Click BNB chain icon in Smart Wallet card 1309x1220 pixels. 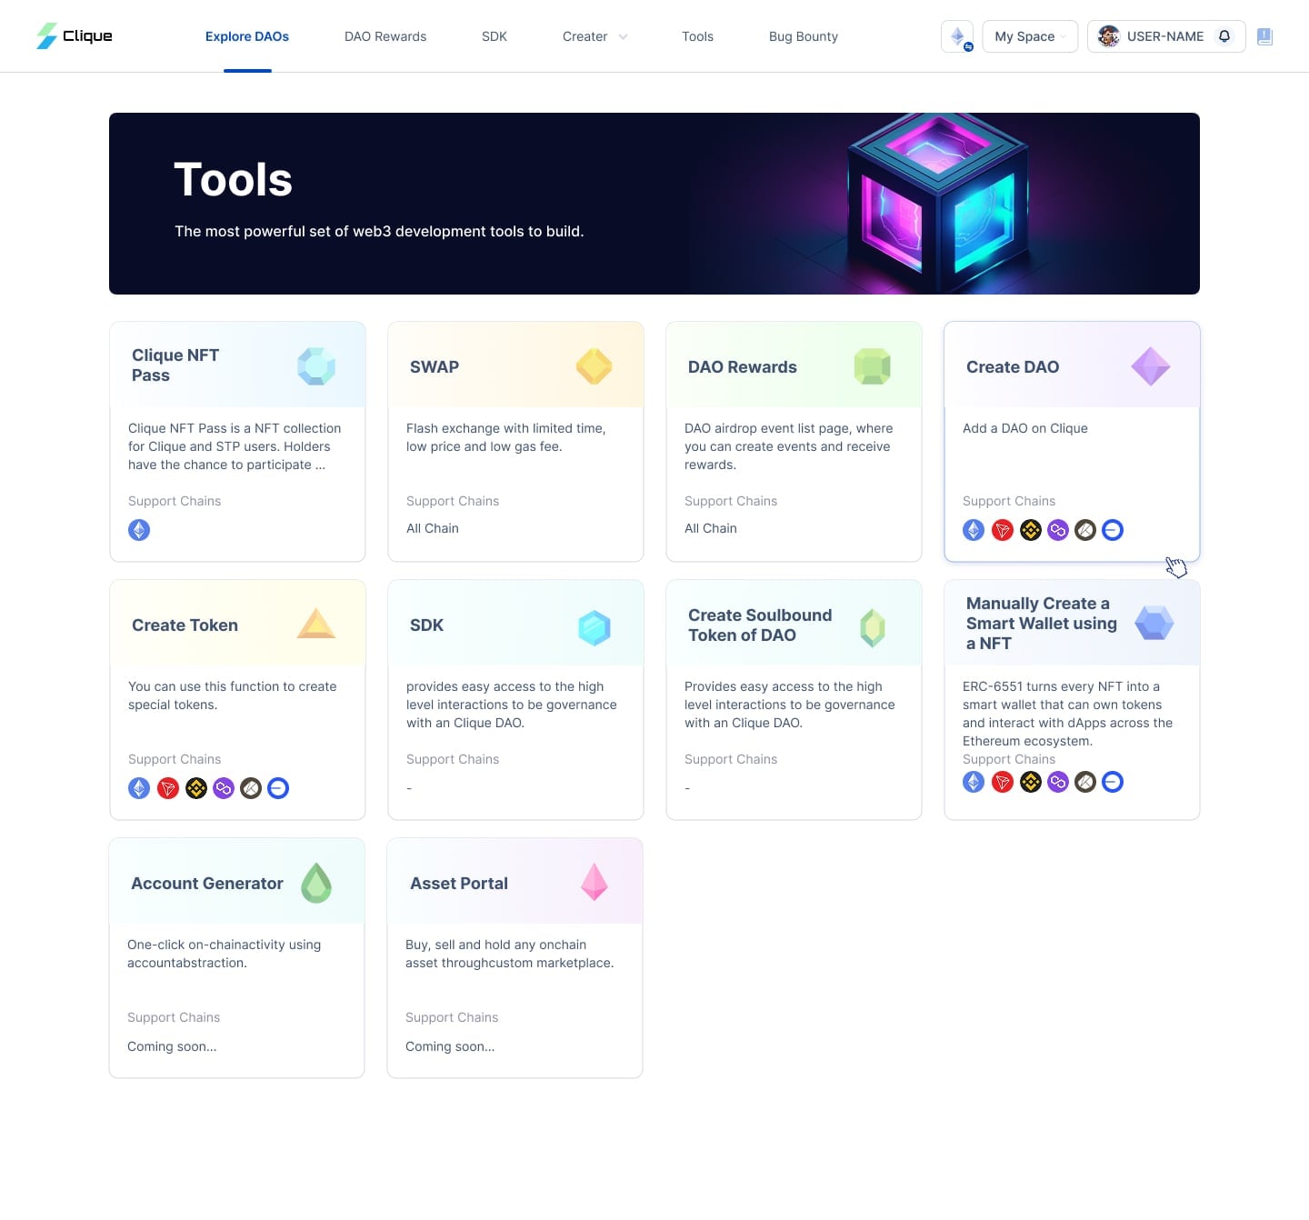pyautogui.click(x=1031, y=782)
